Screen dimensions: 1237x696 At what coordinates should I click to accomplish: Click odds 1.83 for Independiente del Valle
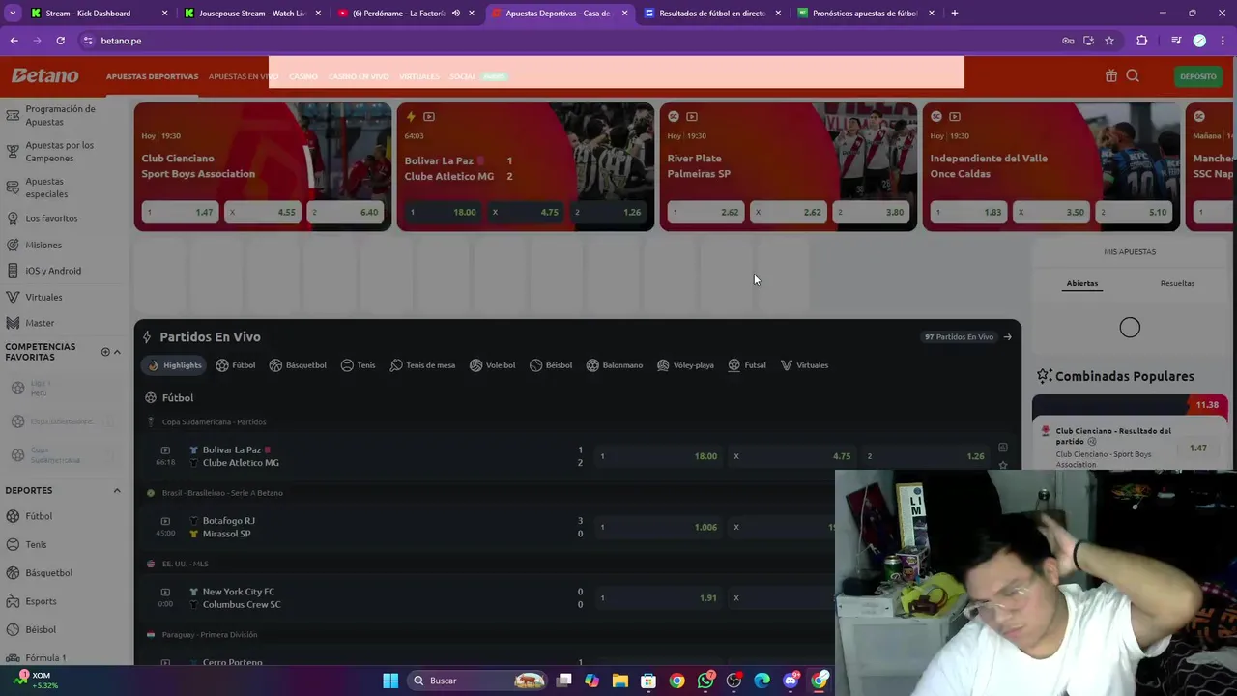(967, 212)
